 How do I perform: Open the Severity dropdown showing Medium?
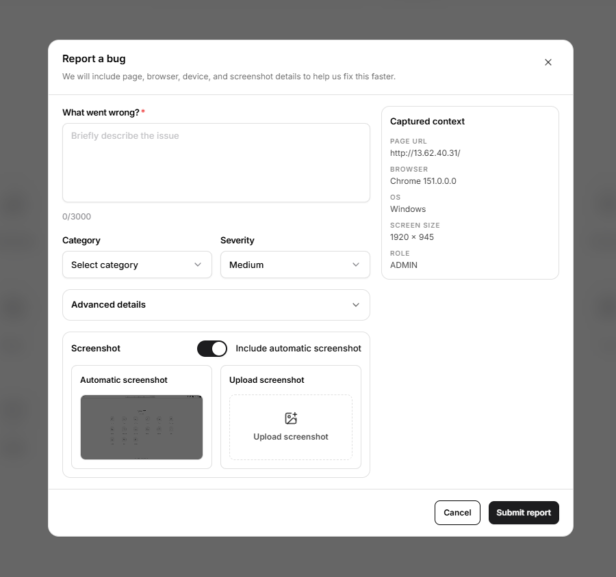click(295, 265)
